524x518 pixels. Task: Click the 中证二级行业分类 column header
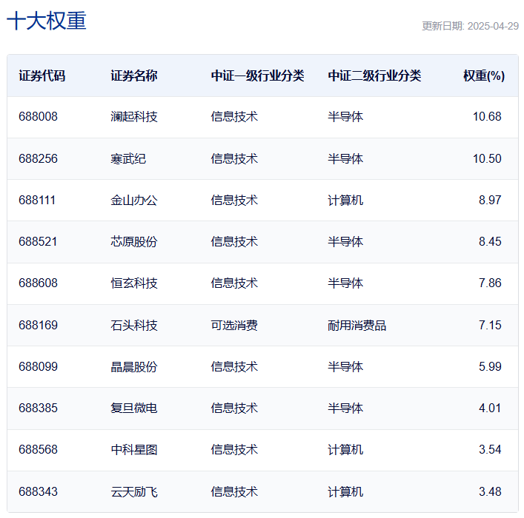(x=374, y=75)
